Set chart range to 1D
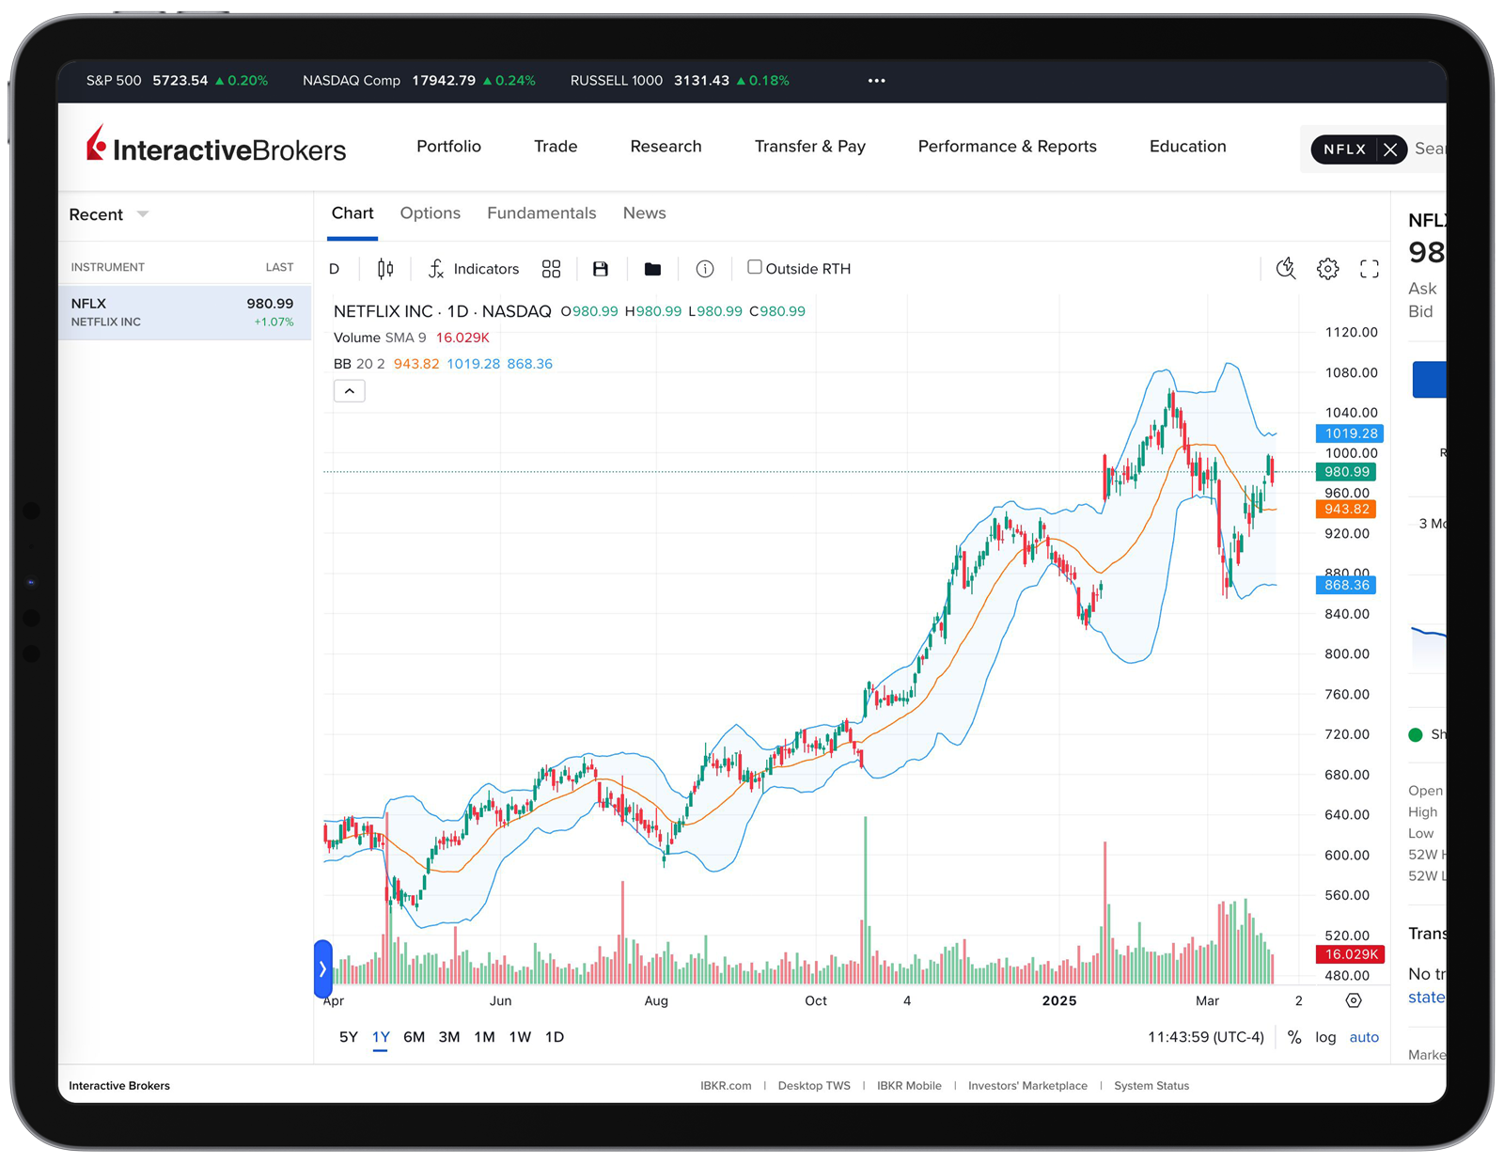Viewport: 1504px width, 1164px height. click(555, 1037)
